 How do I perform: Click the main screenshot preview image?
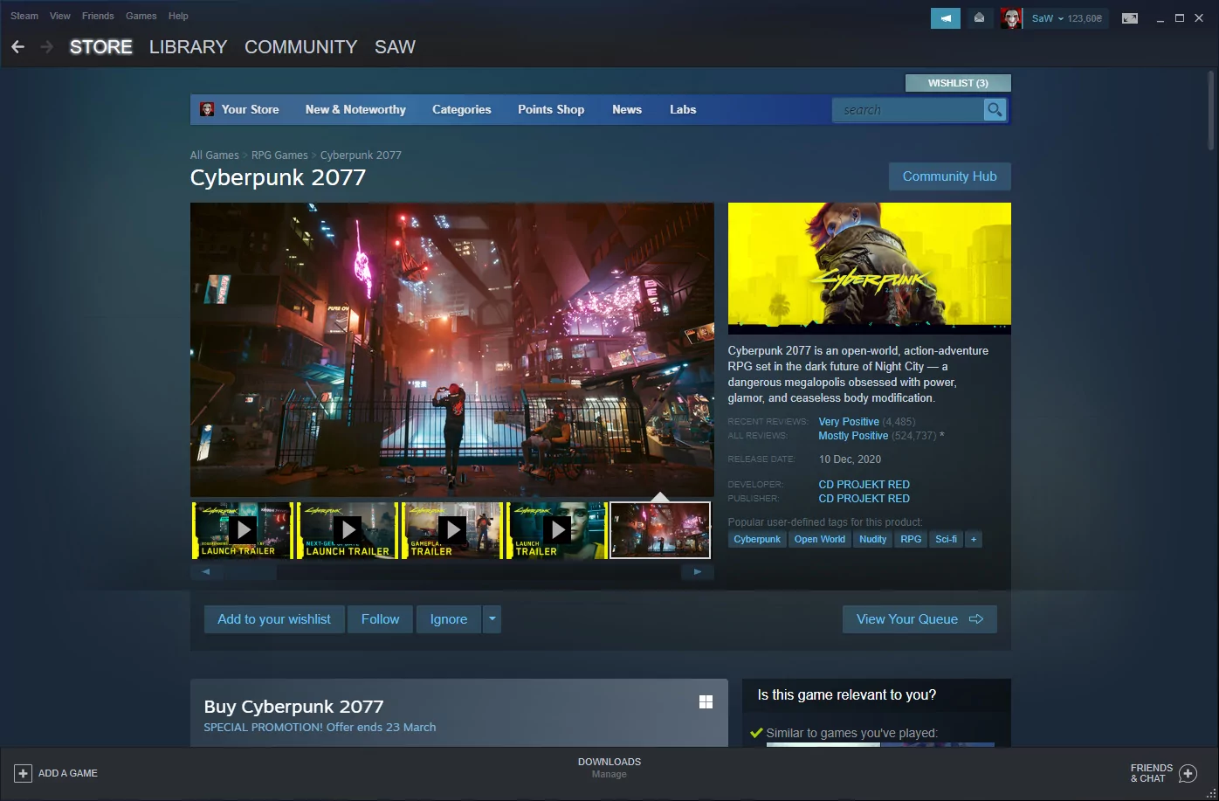[x=452, y=350]
